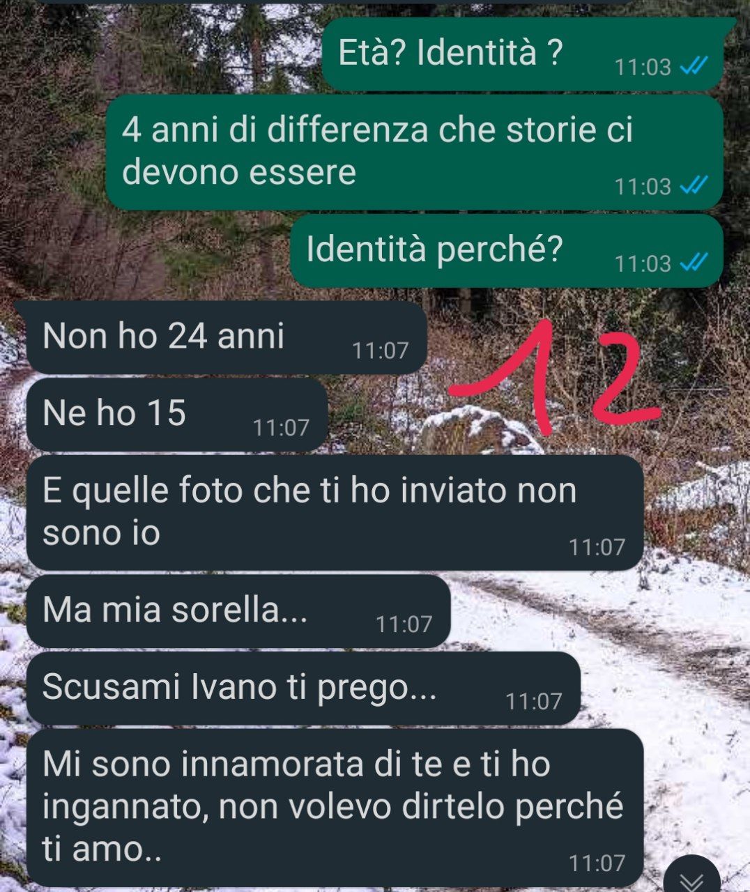Screen dimensions: 750x892
Task: Tap the 'Non ho 24 anni' received message
Action: [227, 337]
